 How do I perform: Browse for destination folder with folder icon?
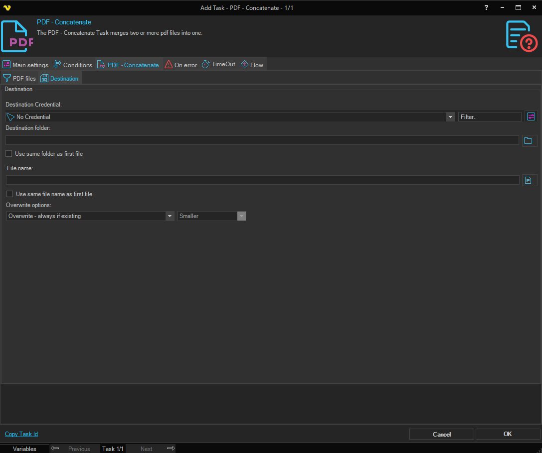(529, 141)
